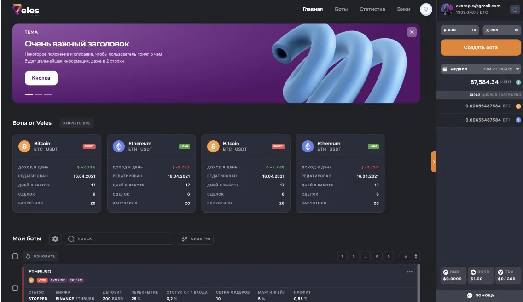Change the rows-per-page stepper value
The height and width of the screenshot is (302, 523).
416,256
